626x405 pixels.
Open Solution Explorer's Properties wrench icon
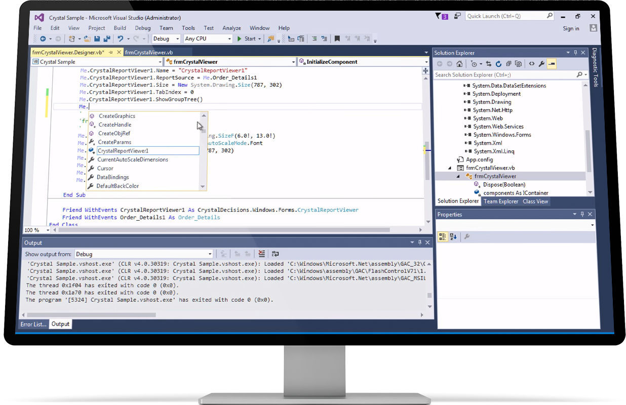point(541,63)
